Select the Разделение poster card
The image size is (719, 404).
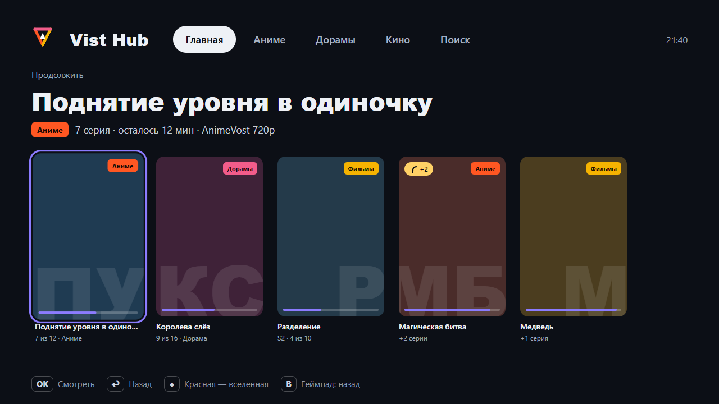tap(331, 236)
